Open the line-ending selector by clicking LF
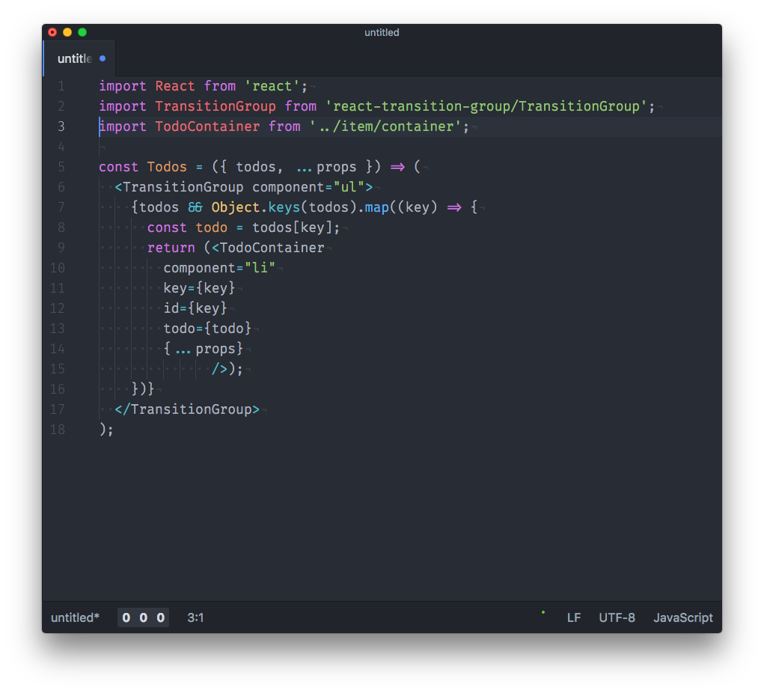764x693 pixels. coord(574,617)
